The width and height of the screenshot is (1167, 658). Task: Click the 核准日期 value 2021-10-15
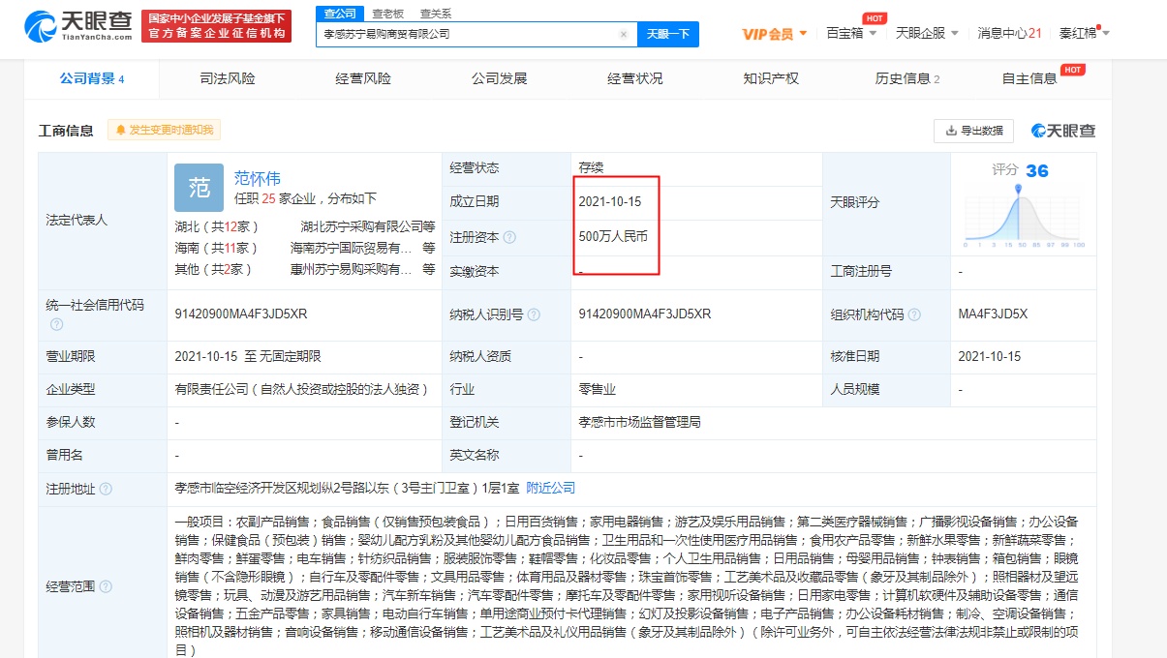pos(990,356)
